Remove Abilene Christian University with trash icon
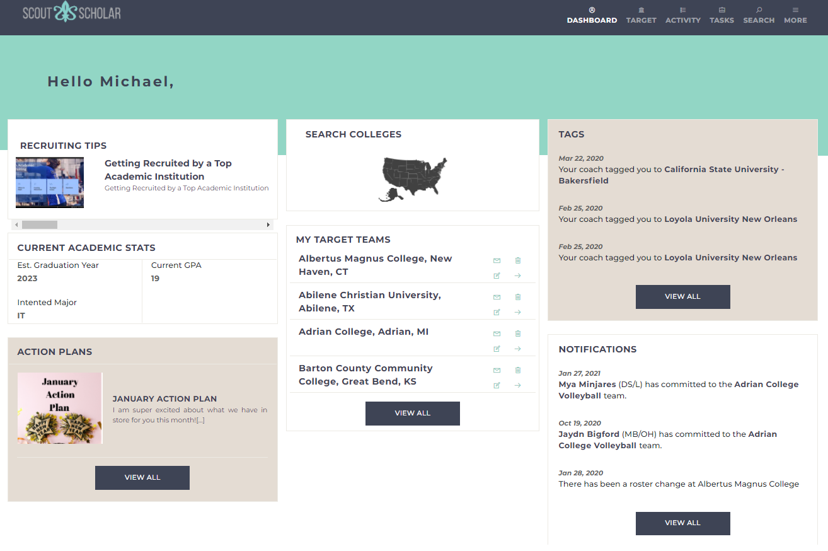The width and height of the screenshot is (828, 551). (518, 297)
